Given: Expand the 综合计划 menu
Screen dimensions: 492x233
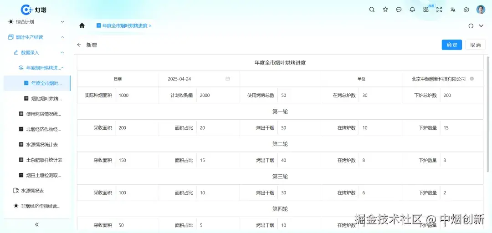Looking at the screenshot, I should pyautogui.click(x=37, y=22).
